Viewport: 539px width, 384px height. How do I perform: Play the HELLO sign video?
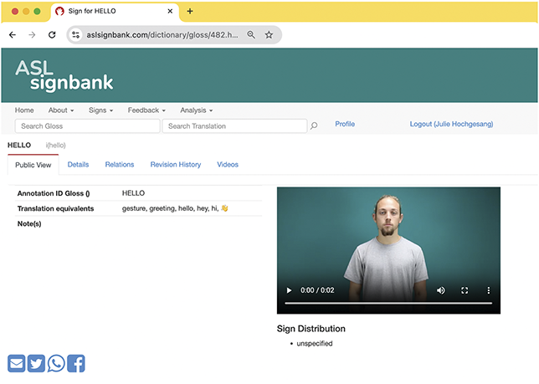(289, 290)
